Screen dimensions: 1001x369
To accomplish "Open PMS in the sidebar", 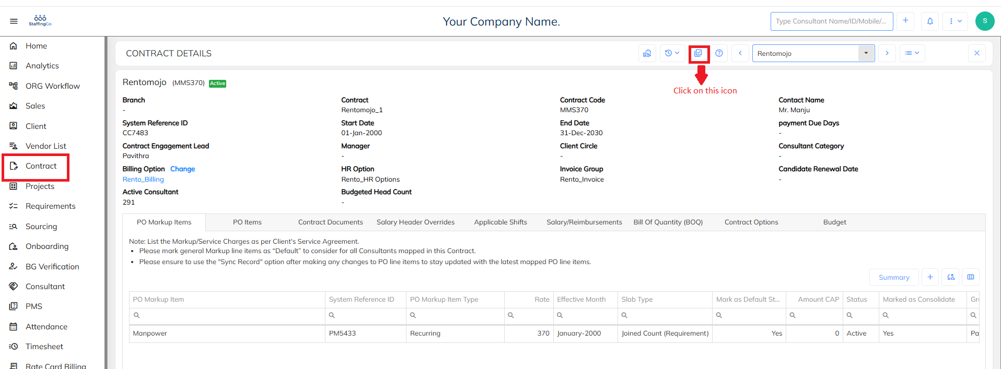I will [34, 306].
